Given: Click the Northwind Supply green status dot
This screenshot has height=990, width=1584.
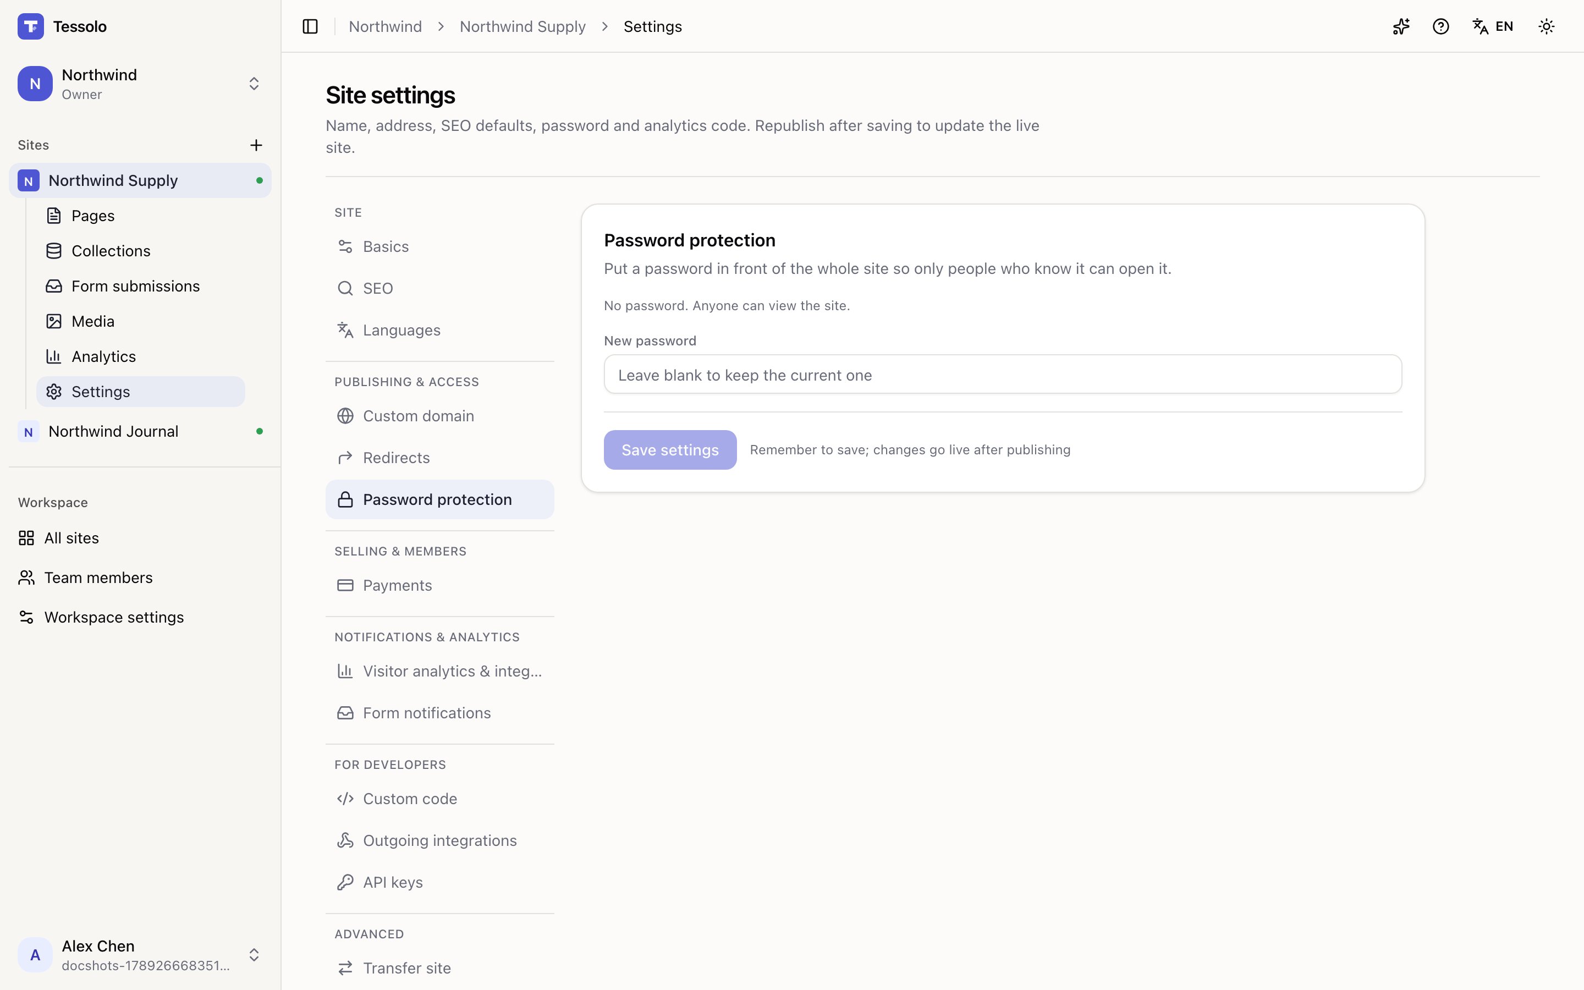Looking at the screenshot, I should 260,180.
